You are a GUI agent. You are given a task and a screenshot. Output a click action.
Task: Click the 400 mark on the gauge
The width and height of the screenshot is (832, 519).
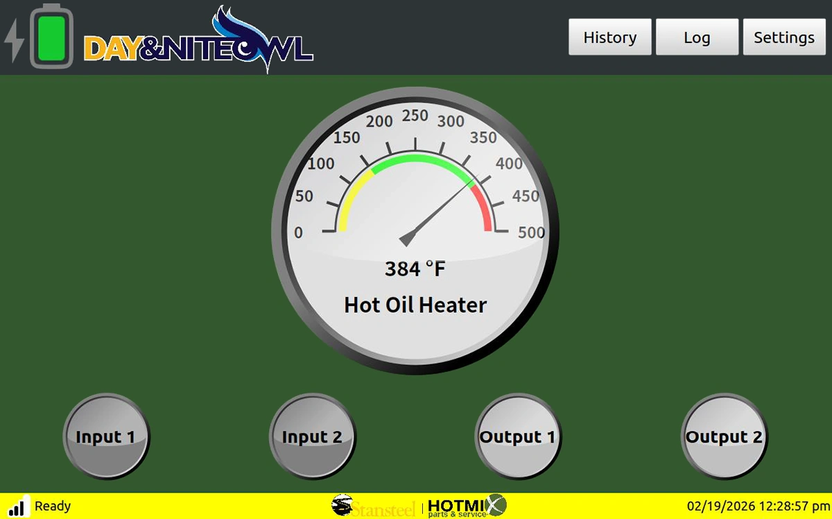[510, 164]
